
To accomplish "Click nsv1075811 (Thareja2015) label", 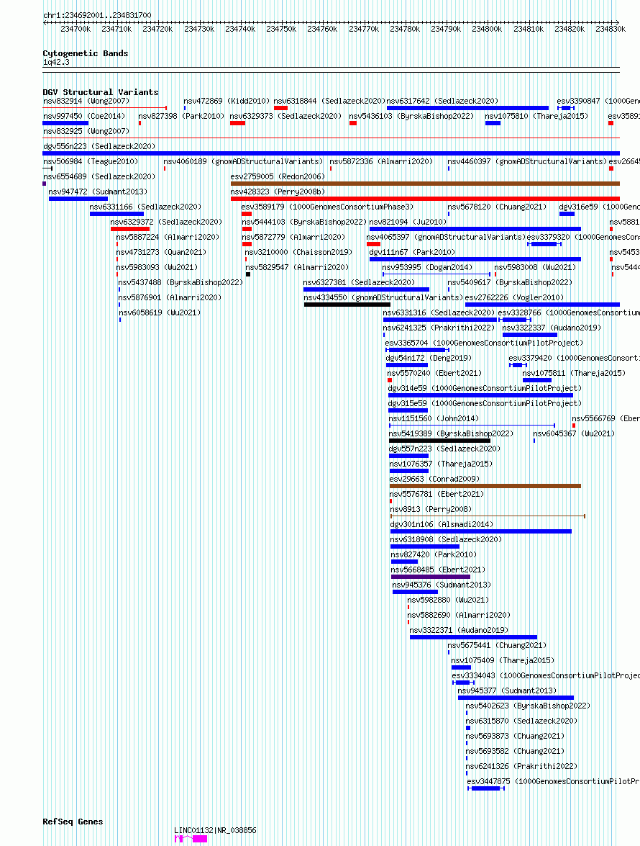I will 574,373.
